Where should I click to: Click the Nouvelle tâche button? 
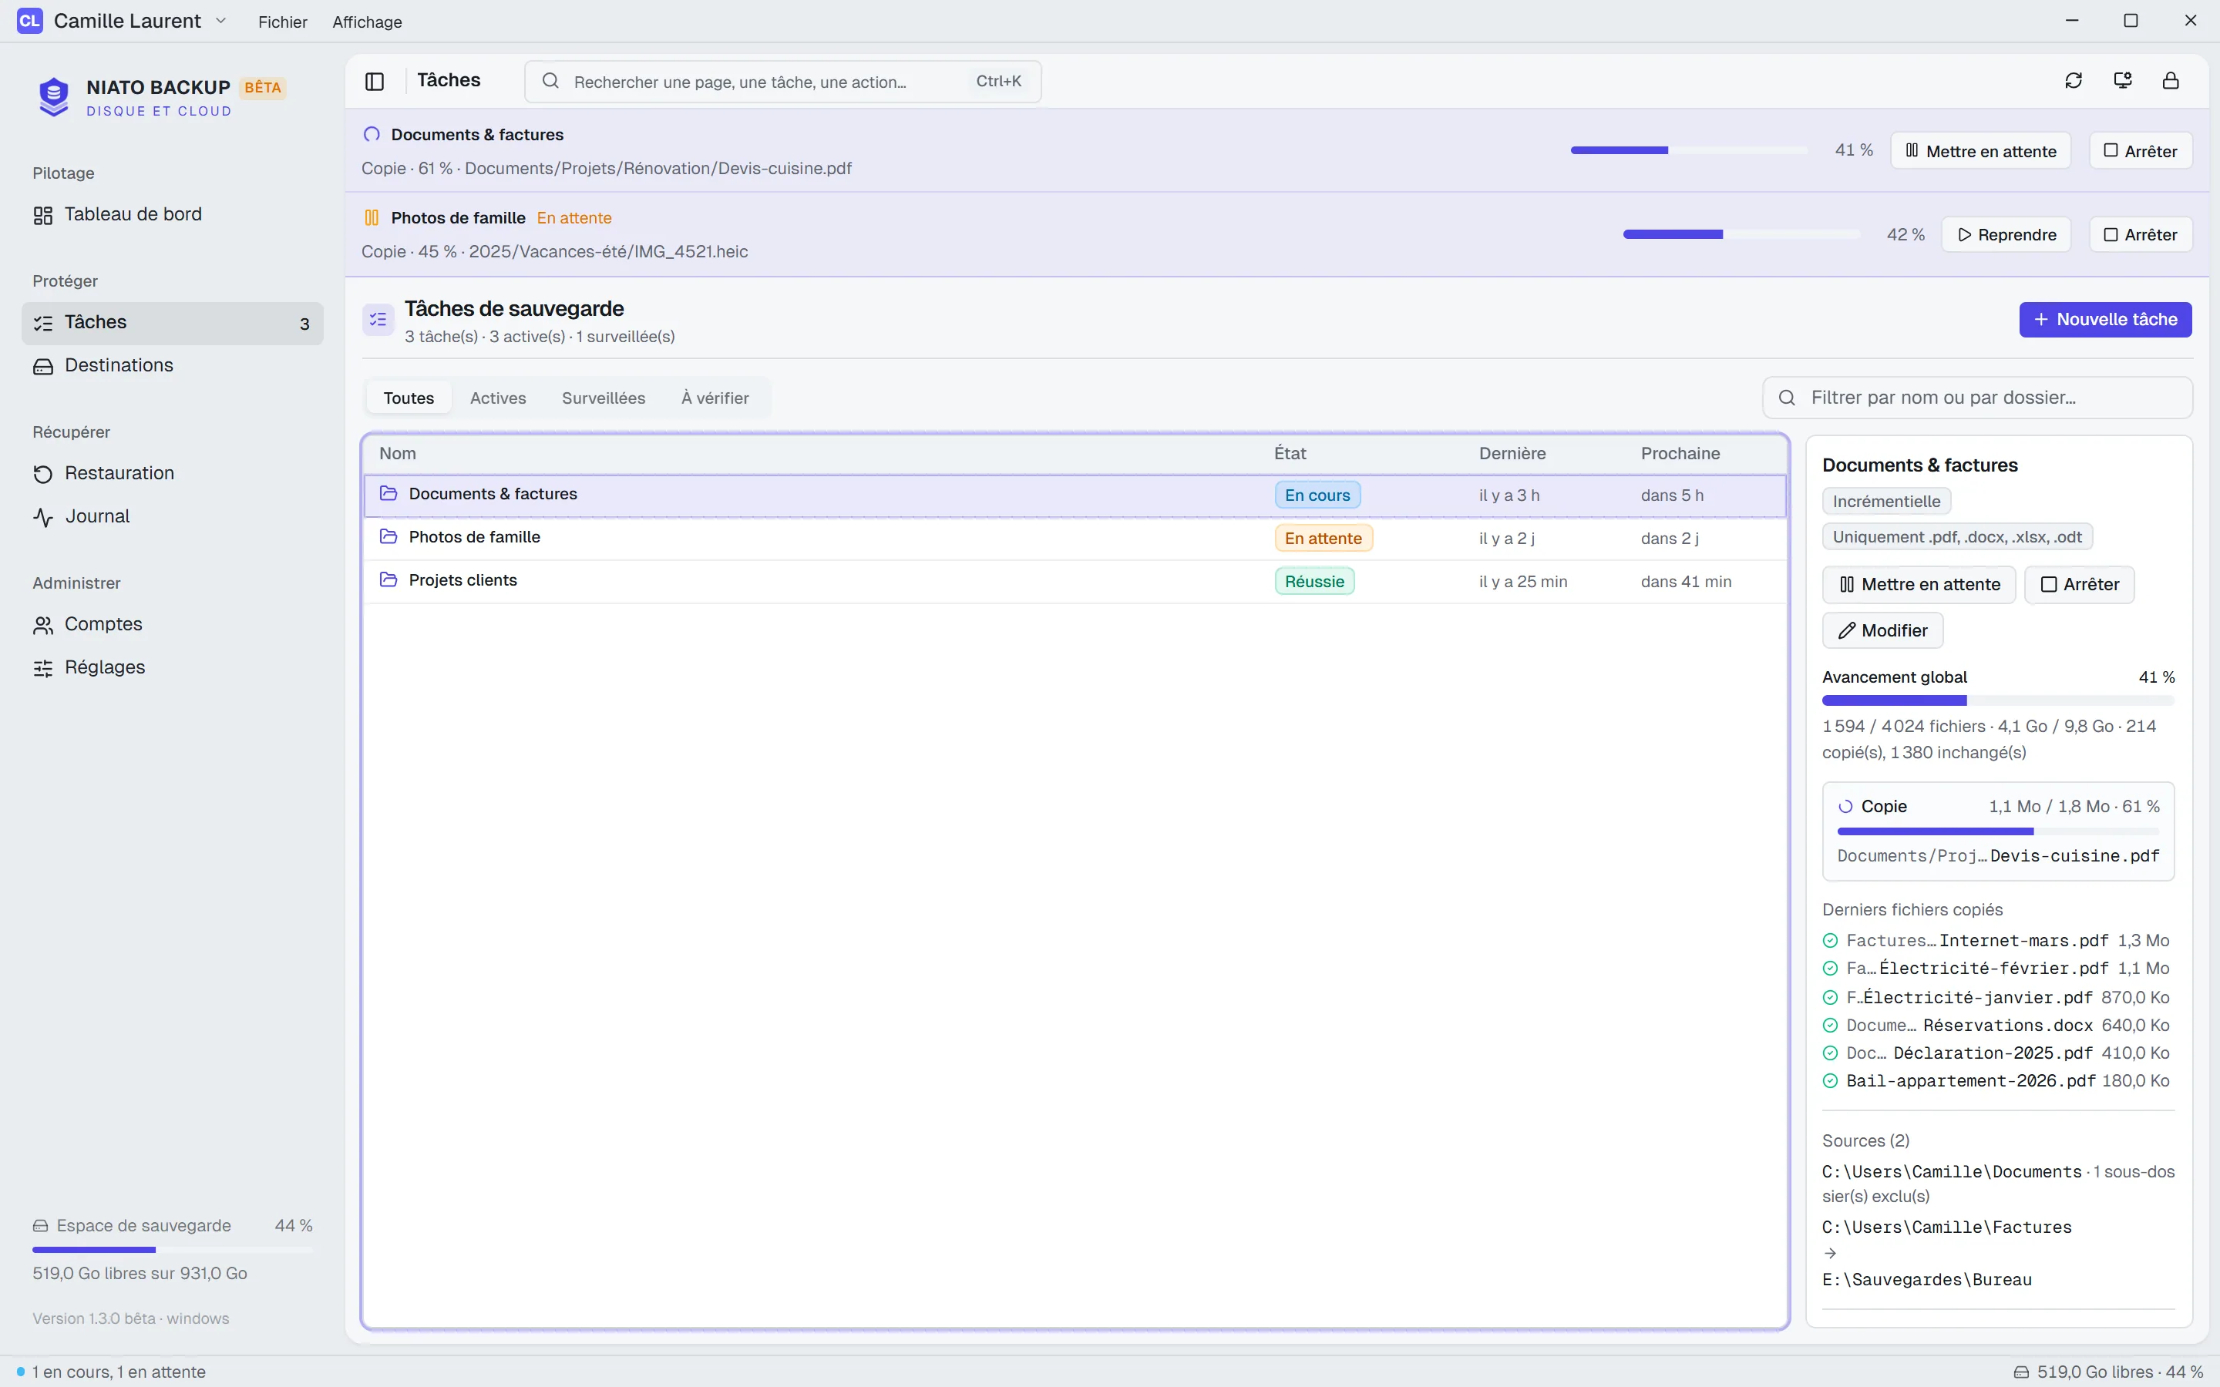point(2105,320)
